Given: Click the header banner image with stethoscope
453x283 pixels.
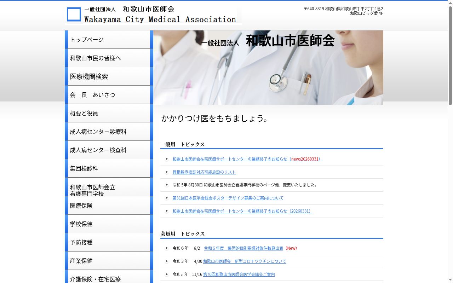Looking at the screenshot, I should pyautogui.click(x=268, y=68).
